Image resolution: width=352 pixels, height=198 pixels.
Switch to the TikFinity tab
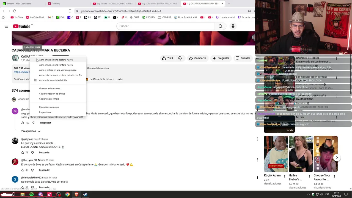[x=67, y=4]
